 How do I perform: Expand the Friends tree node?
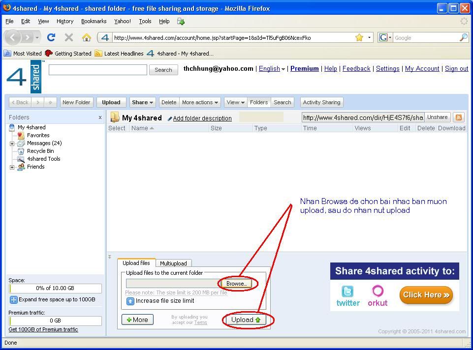point(12,167)
